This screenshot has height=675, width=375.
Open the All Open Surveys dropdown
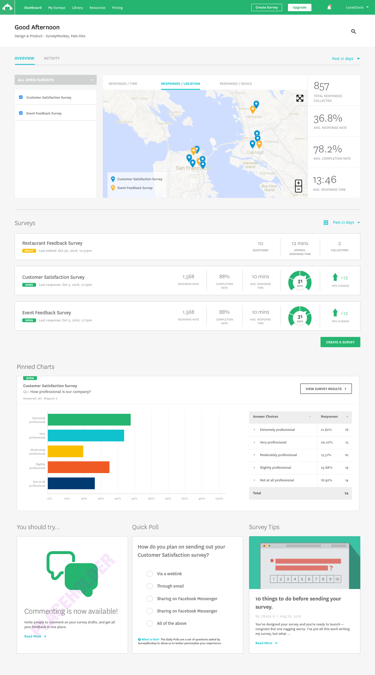click(x=56, y=80)
